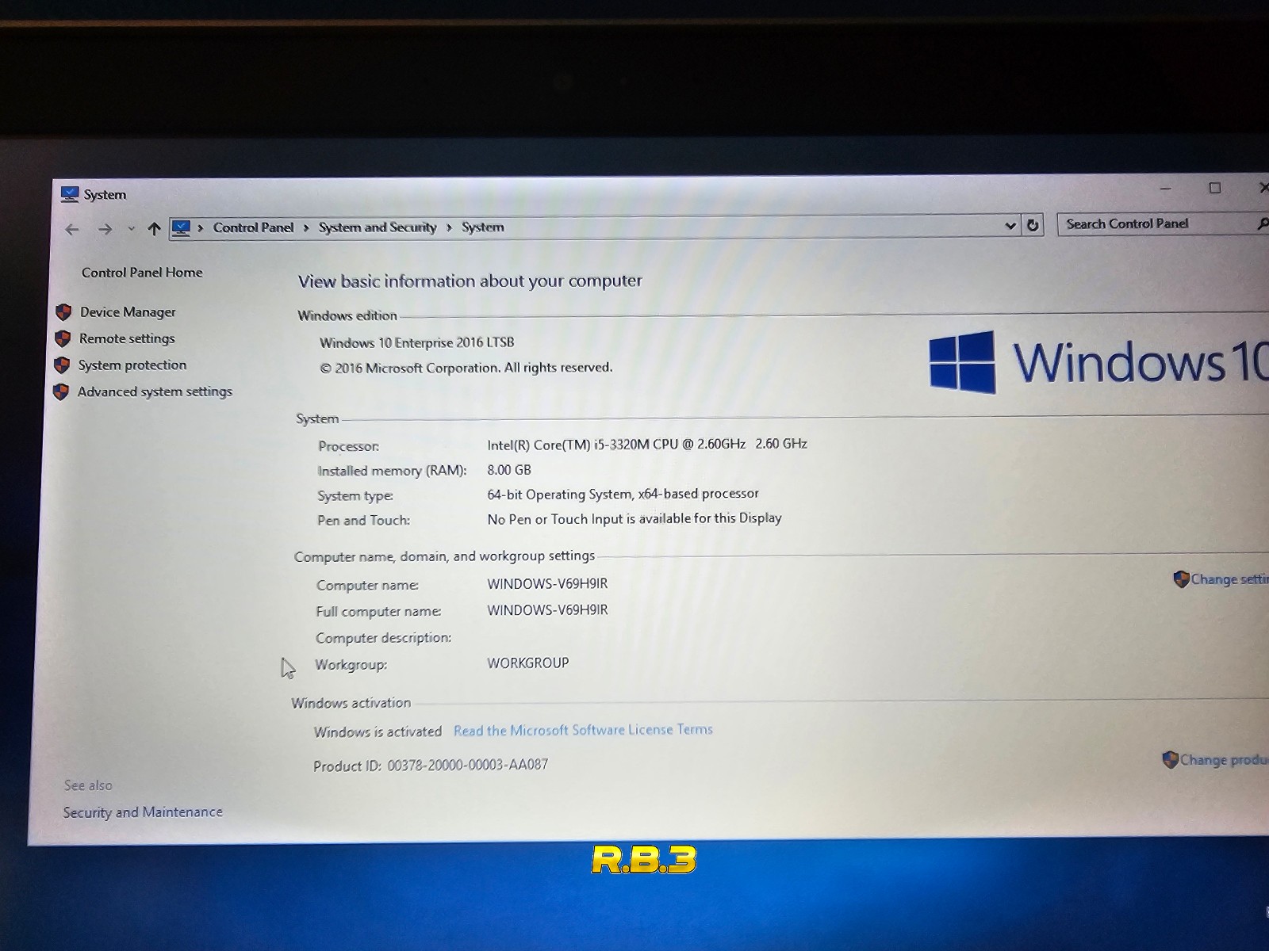Click the Windows 10 logo
Viewport: 1269px width, 951px height.
click(x=1098, y=362)
